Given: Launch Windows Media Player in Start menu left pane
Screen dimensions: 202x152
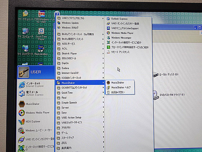Looking at the screenshot, I should (x=34, y=113).
